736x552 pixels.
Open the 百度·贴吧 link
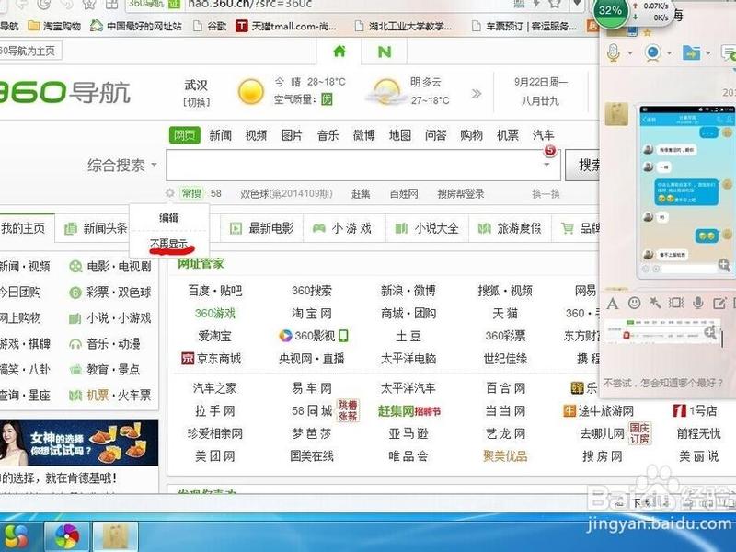click(x=215, y=291)
